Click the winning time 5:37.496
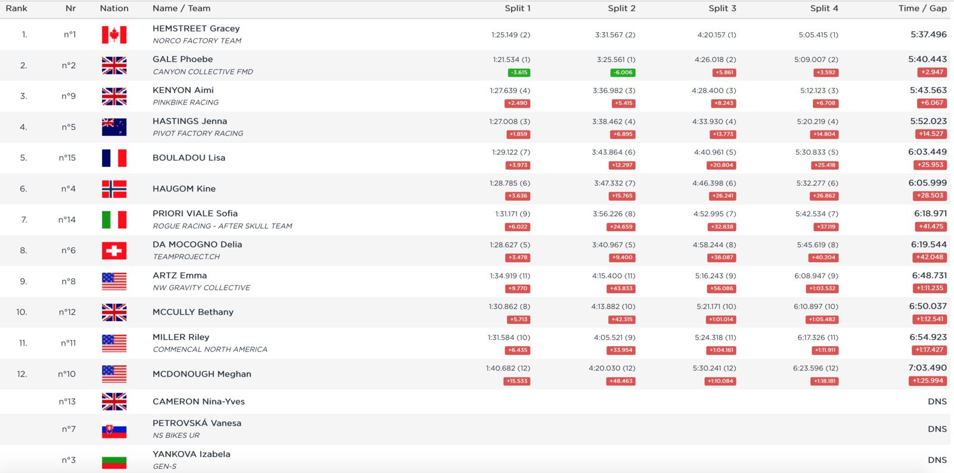This screenshot has height=473, width=954. [x=928, y=35]
